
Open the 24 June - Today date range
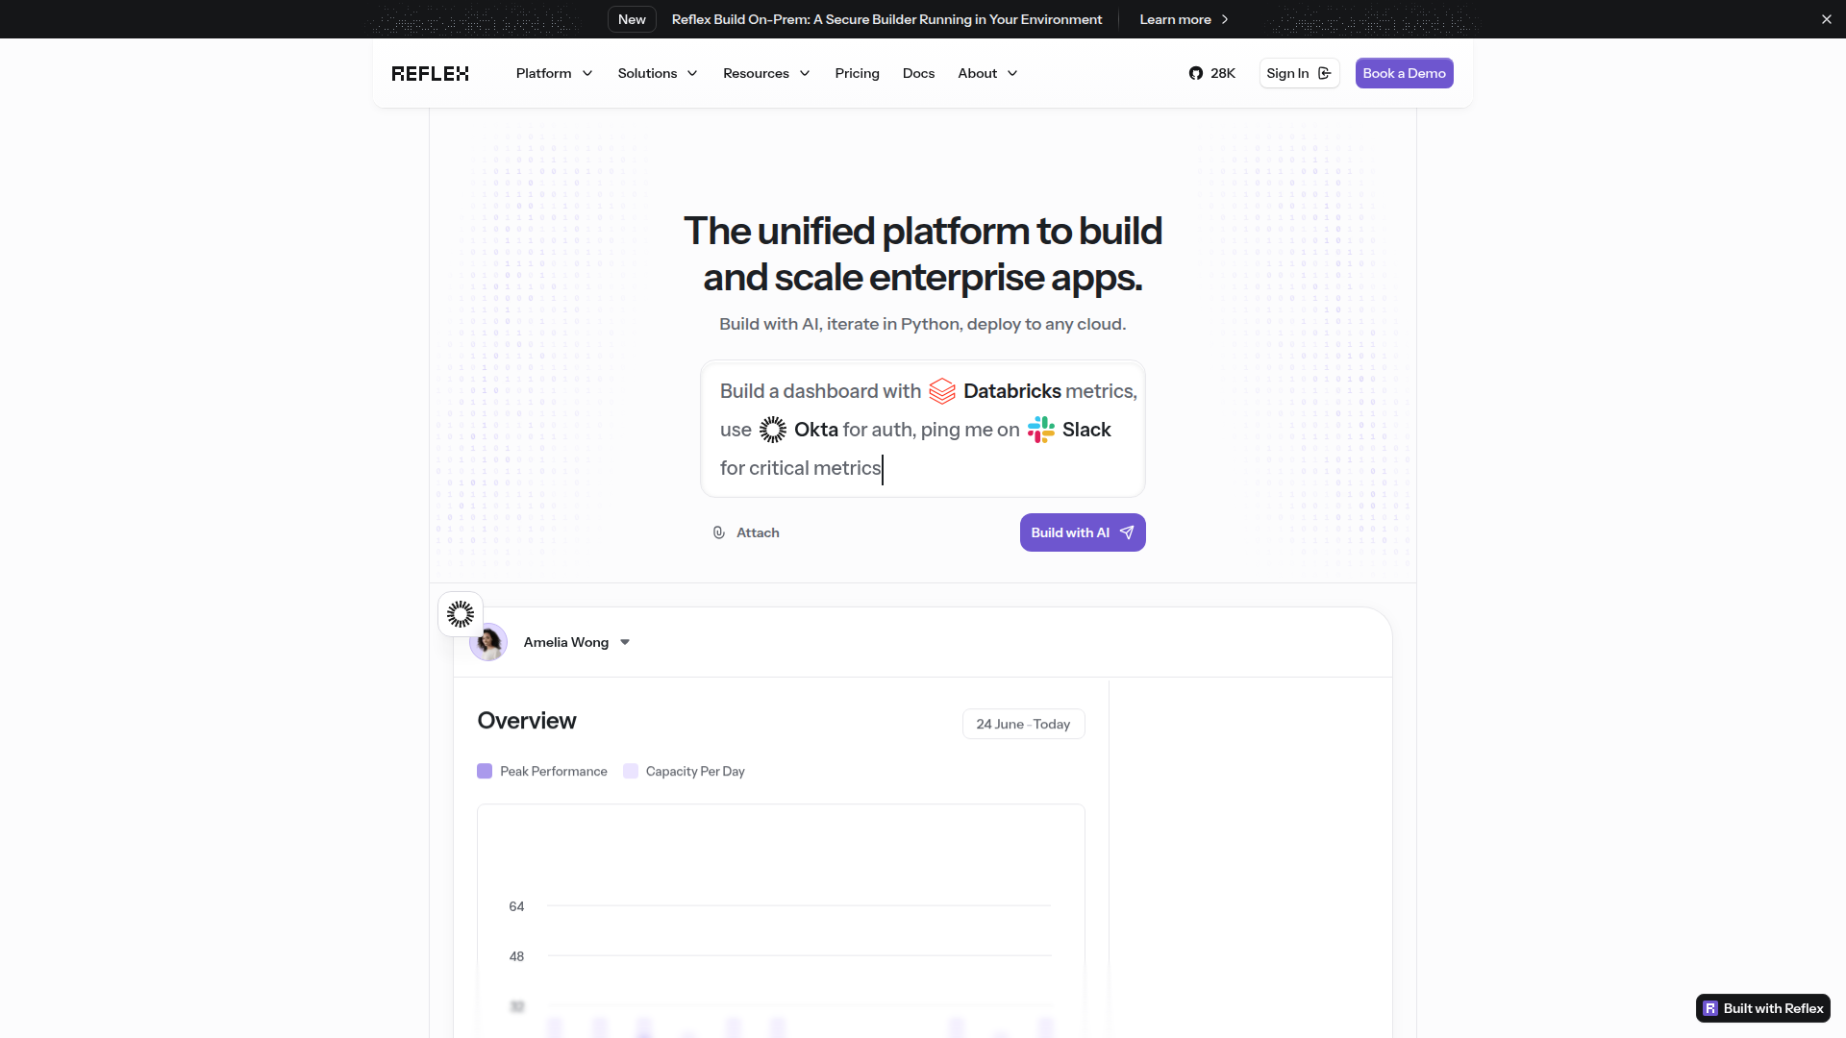(1023, 724)
